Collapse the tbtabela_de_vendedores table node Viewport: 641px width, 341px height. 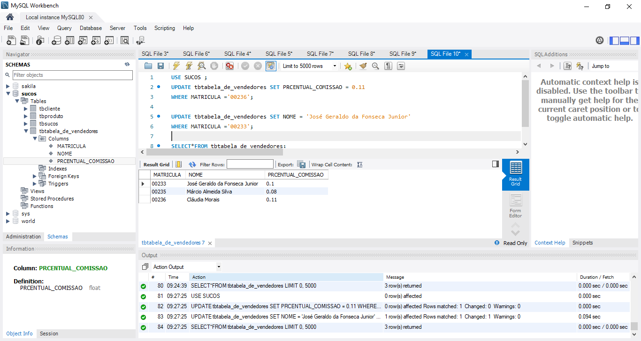(x=25, y=131)
